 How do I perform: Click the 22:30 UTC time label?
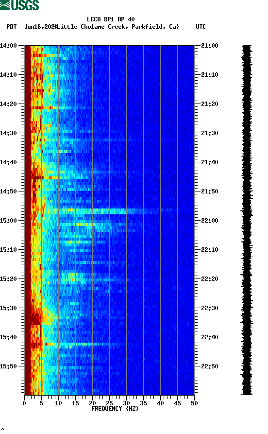(x=210, y=308)
